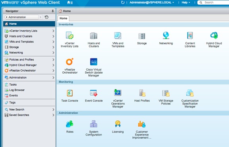Open the Administrator@VSPHERE.LOCAL user dropdown
Screen dimensions: 229x147
152,2
